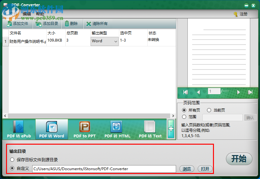Viewport: 260px width, 179px height.
Task: Choose save to source directory option
Action: (x=12, y=160)
